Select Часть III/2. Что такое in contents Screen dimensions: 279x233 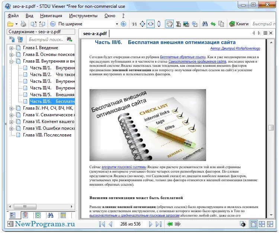pyautogui.click(x=52, y=75)
